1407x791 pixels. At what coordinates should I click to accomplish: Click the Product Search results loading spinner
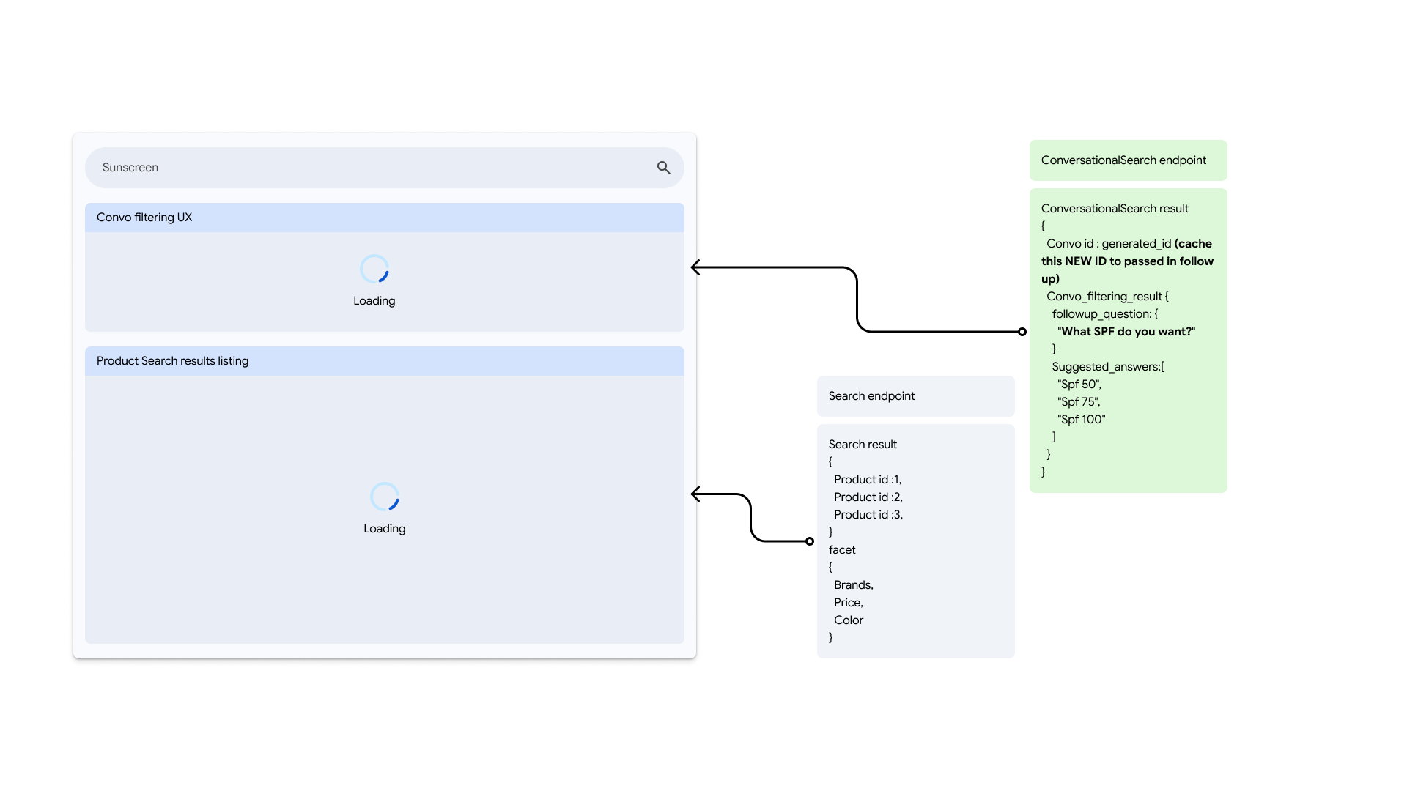(x=384, y=497)
